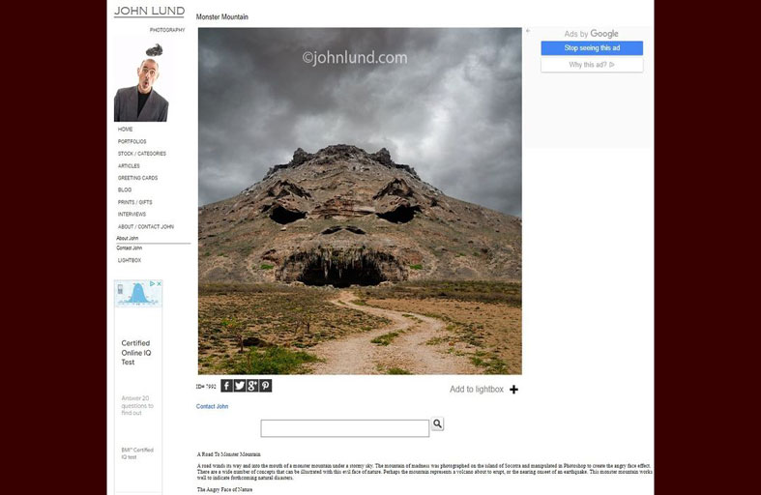This screenshot has width=761, height=495.
Task: Click the Monster Mountain main photo
Action: [x=360, y=201]
